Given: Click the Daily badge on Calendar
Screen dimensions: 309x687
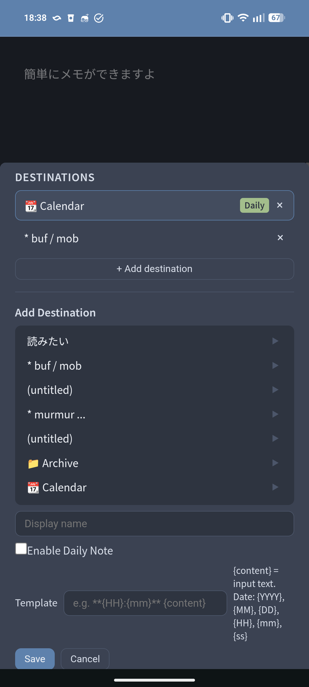Looking at the screenshot, I should [x=254, y=205].
